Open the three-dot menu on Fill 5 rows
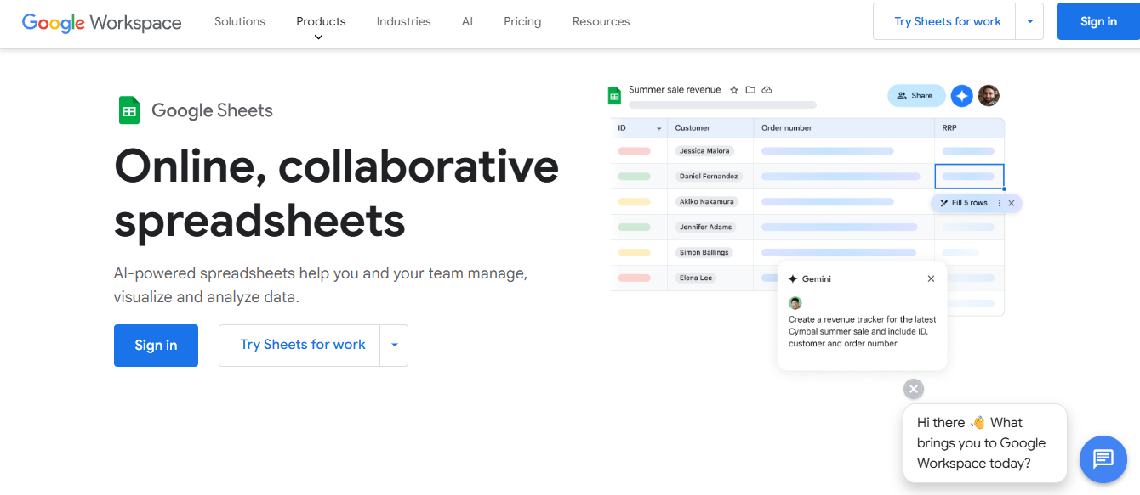Screen dimensions: 1140x495 [1000, 203]
